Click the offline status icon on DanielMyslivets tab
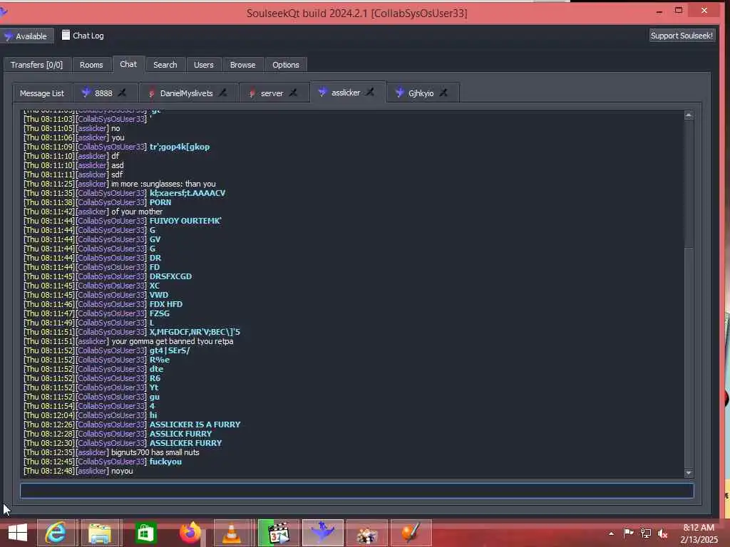 (x=151, y=93)
